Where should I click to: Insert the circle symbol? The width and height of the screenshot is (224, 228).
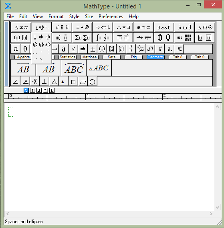92,81
